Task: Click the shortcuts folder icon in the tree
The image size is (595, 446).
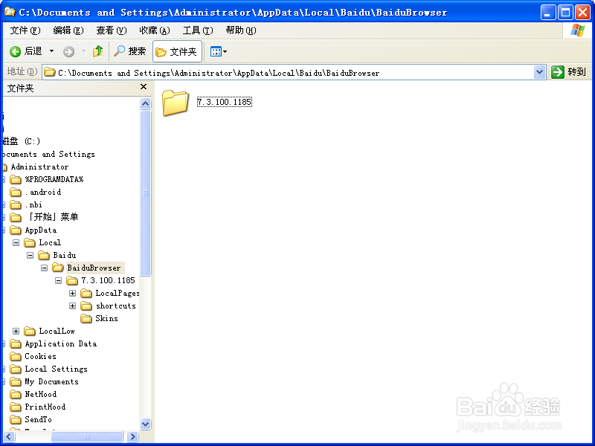Action: point(86,306)
